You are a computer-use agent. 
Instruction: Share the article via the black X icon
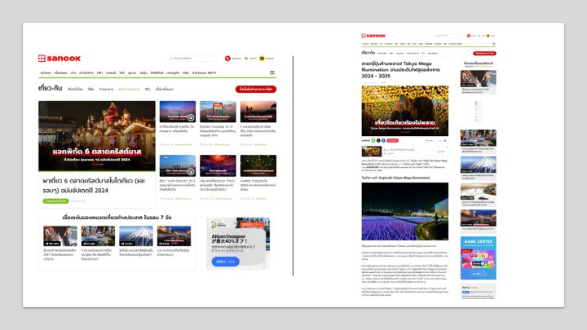pyautogui.click(x=378, y=141)
